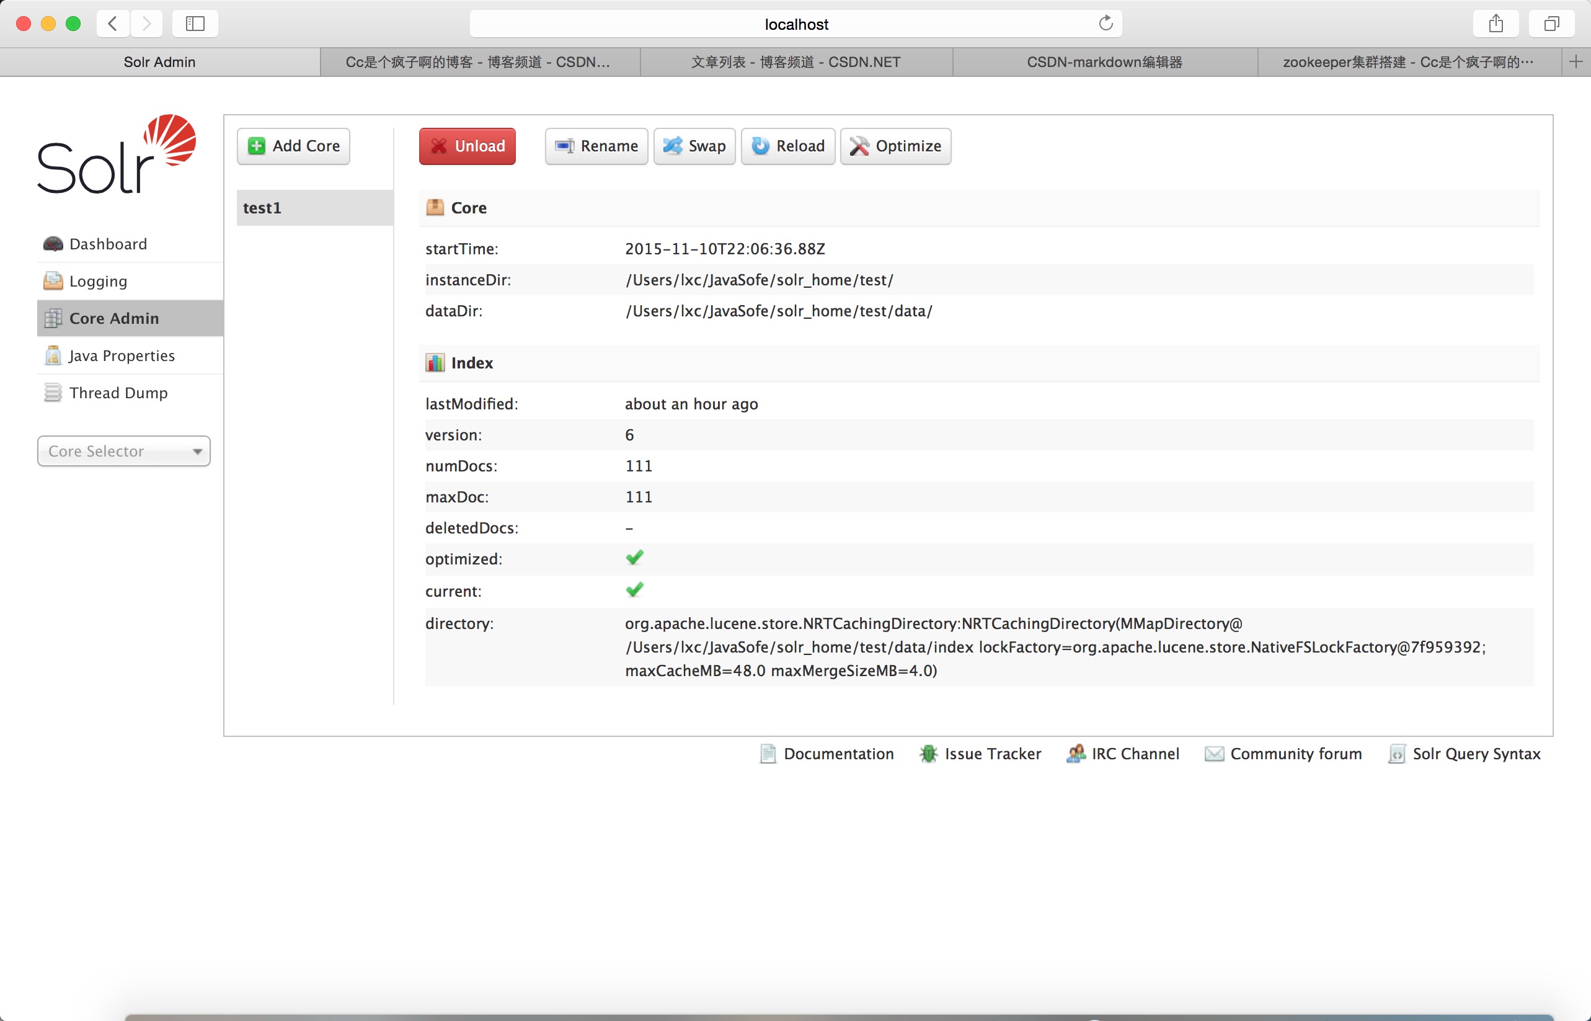Click the Core Admin grid icon
The image size is (1591, 1021).
(x=53, y=318)
